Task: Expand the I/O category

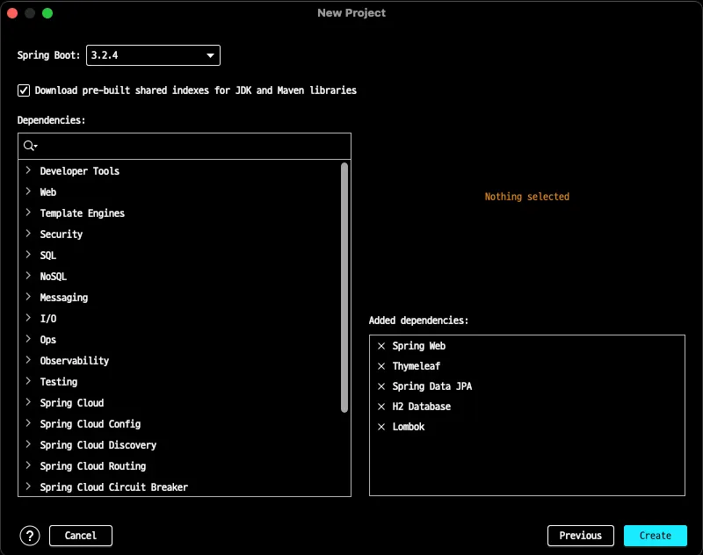Action: click(28, 318)
